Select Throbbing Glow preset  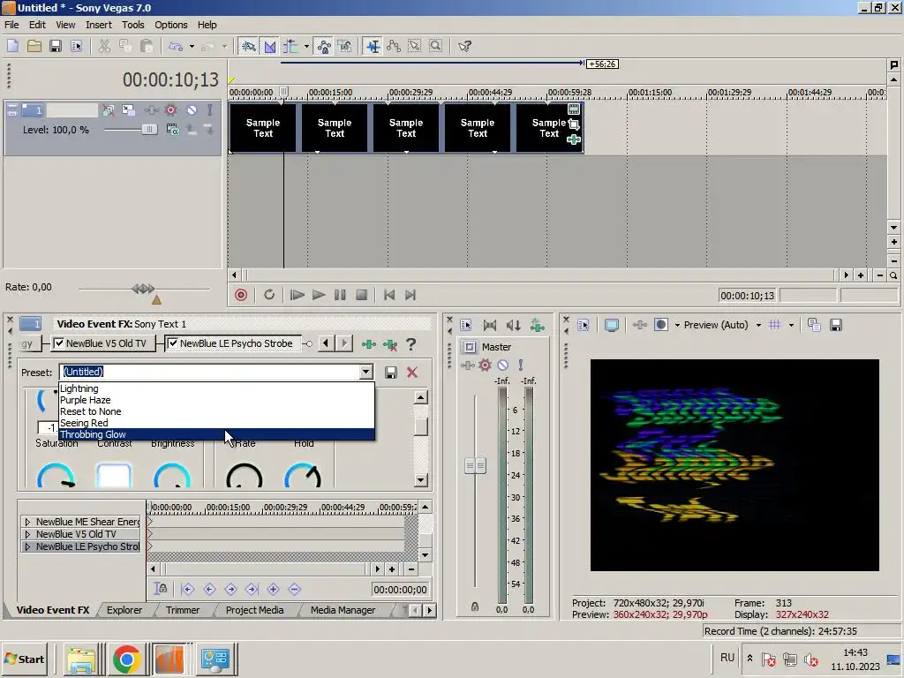217,434
